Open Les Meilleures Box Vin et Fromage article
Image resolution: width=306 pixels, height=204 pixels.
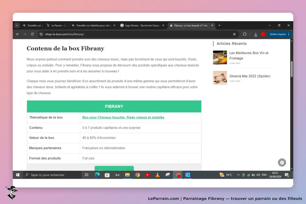pyautogui.click(x=249, y=56)
